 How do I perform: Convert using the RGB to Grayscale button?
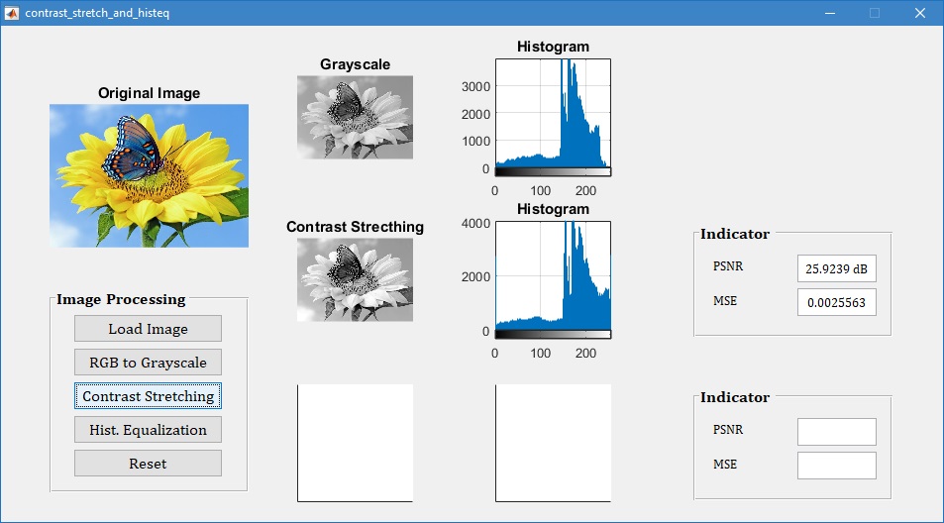pyautogui.click(x=148, y=363)
